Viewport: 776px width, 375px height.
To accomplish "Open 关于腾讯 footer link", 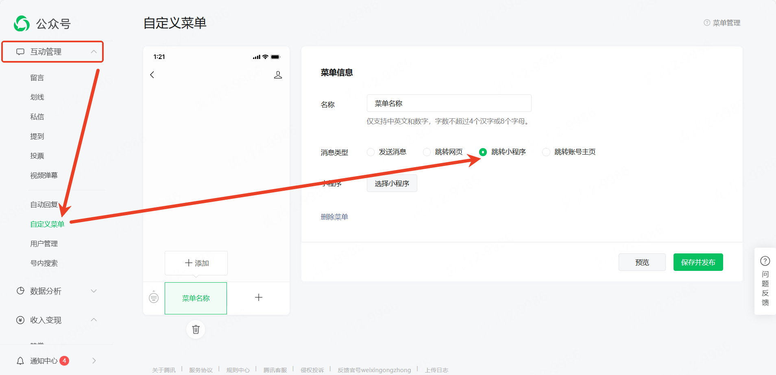I will (x=164, y=370).
